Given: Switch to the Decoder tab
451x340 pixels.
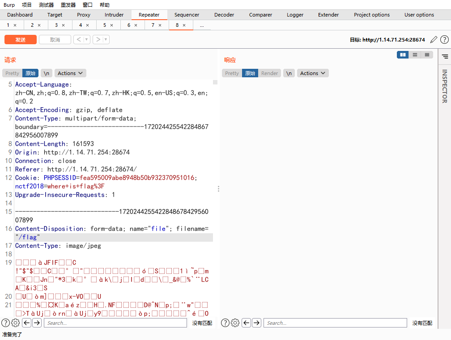Looking at the screenshot, I should coord(224,15).
